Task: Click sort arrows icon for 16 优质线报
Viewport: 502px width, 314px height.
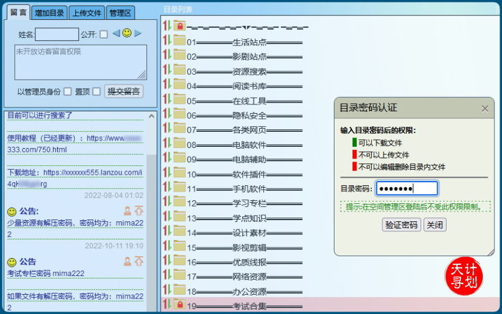Action: click(x=167, y=261)
